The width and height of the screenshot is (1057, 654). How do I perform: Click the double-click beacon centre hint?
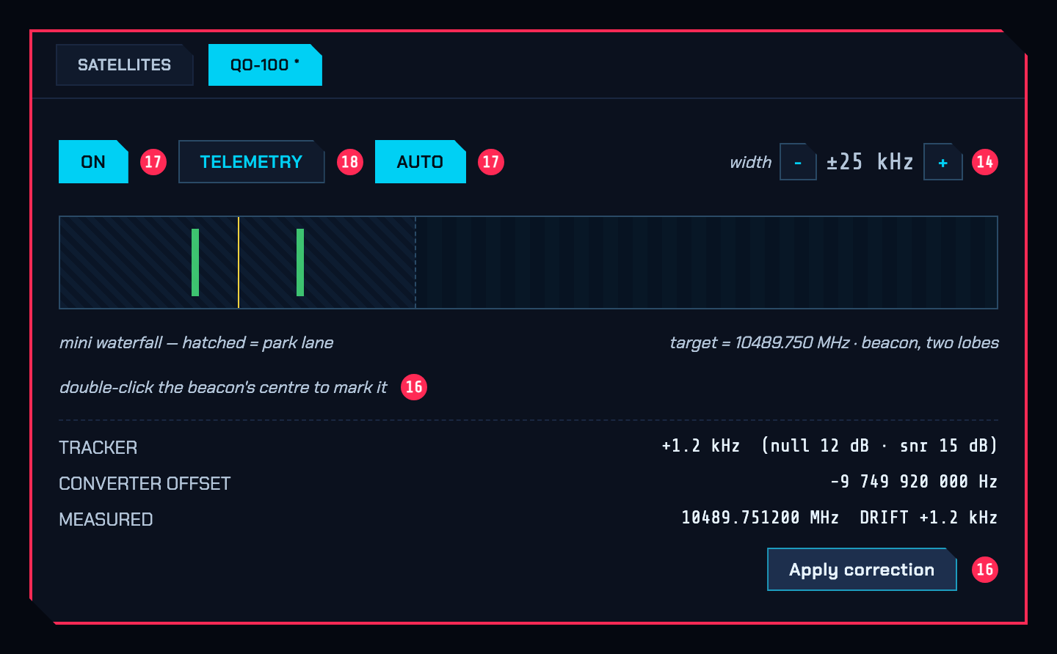(223, 387)
